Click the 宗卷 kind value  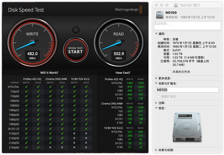click(175, 39)
